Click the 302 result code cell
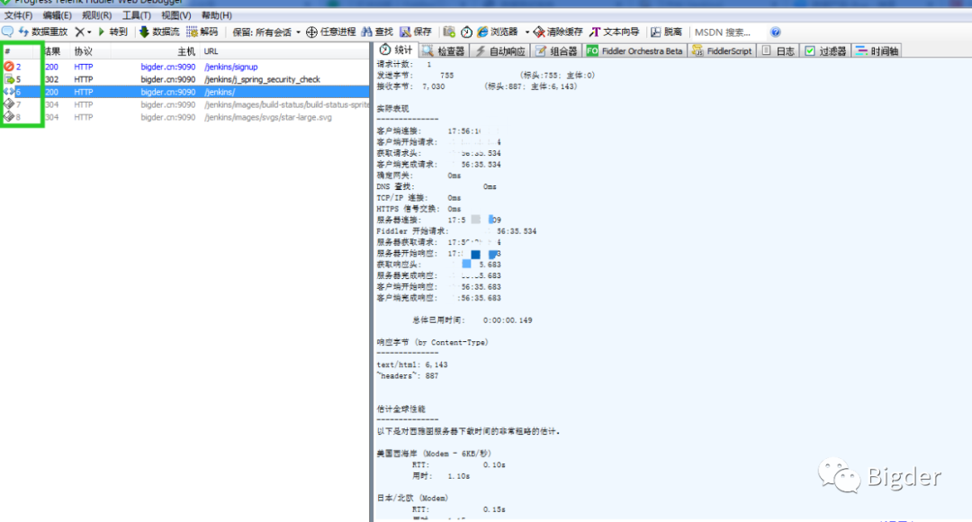 [51, 79]
